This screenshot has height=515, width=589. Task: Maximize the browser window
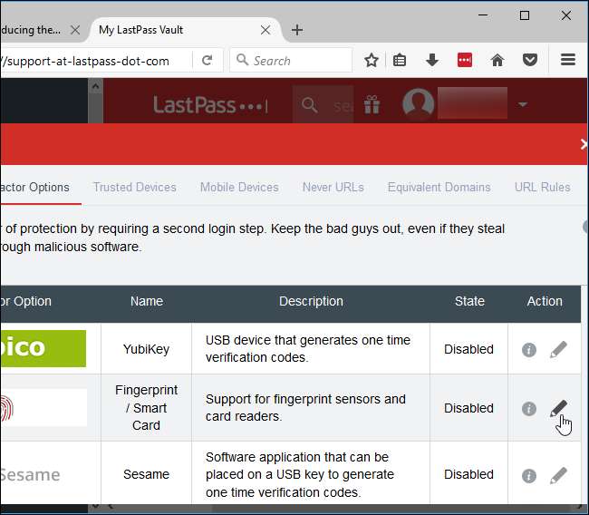click(x=525, y=15)
